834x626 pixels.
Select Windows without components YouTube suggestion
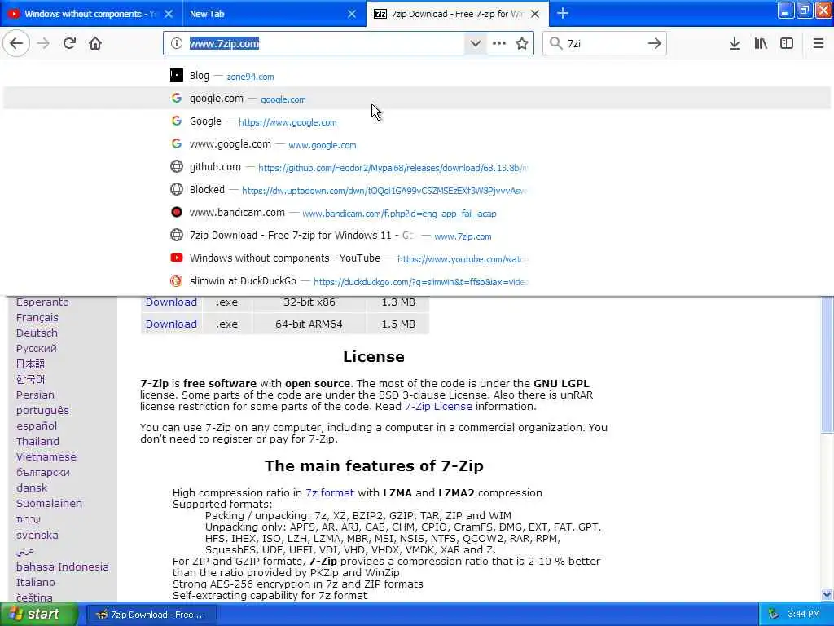[417, 258]
